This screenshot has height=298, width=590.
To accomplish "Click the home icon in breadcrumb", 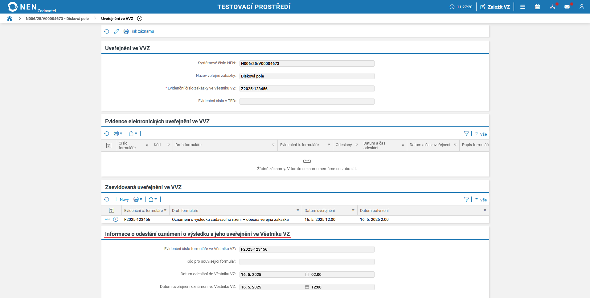I will 10,18.
